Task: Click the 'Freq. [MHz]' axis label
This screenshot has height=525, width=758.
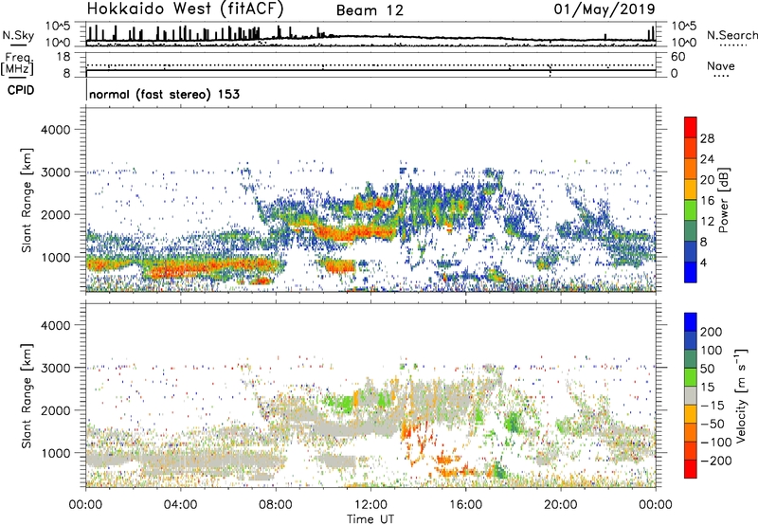Action: point(17,64)
